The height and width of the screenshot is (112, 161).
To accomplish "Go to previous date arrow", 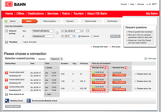I will pos(62,31).
